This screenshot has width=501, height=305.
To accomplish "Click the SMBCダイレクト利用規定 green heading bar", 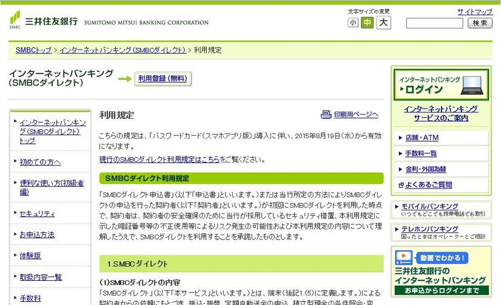I will pos(241,178).
